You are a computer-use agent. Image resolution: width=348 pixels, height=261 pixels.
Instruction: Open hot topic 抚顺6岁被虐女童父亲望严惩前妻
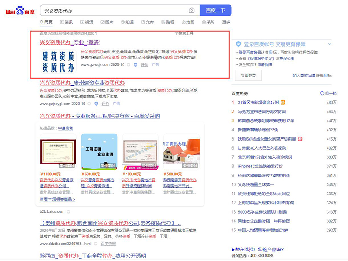[267, 139]
